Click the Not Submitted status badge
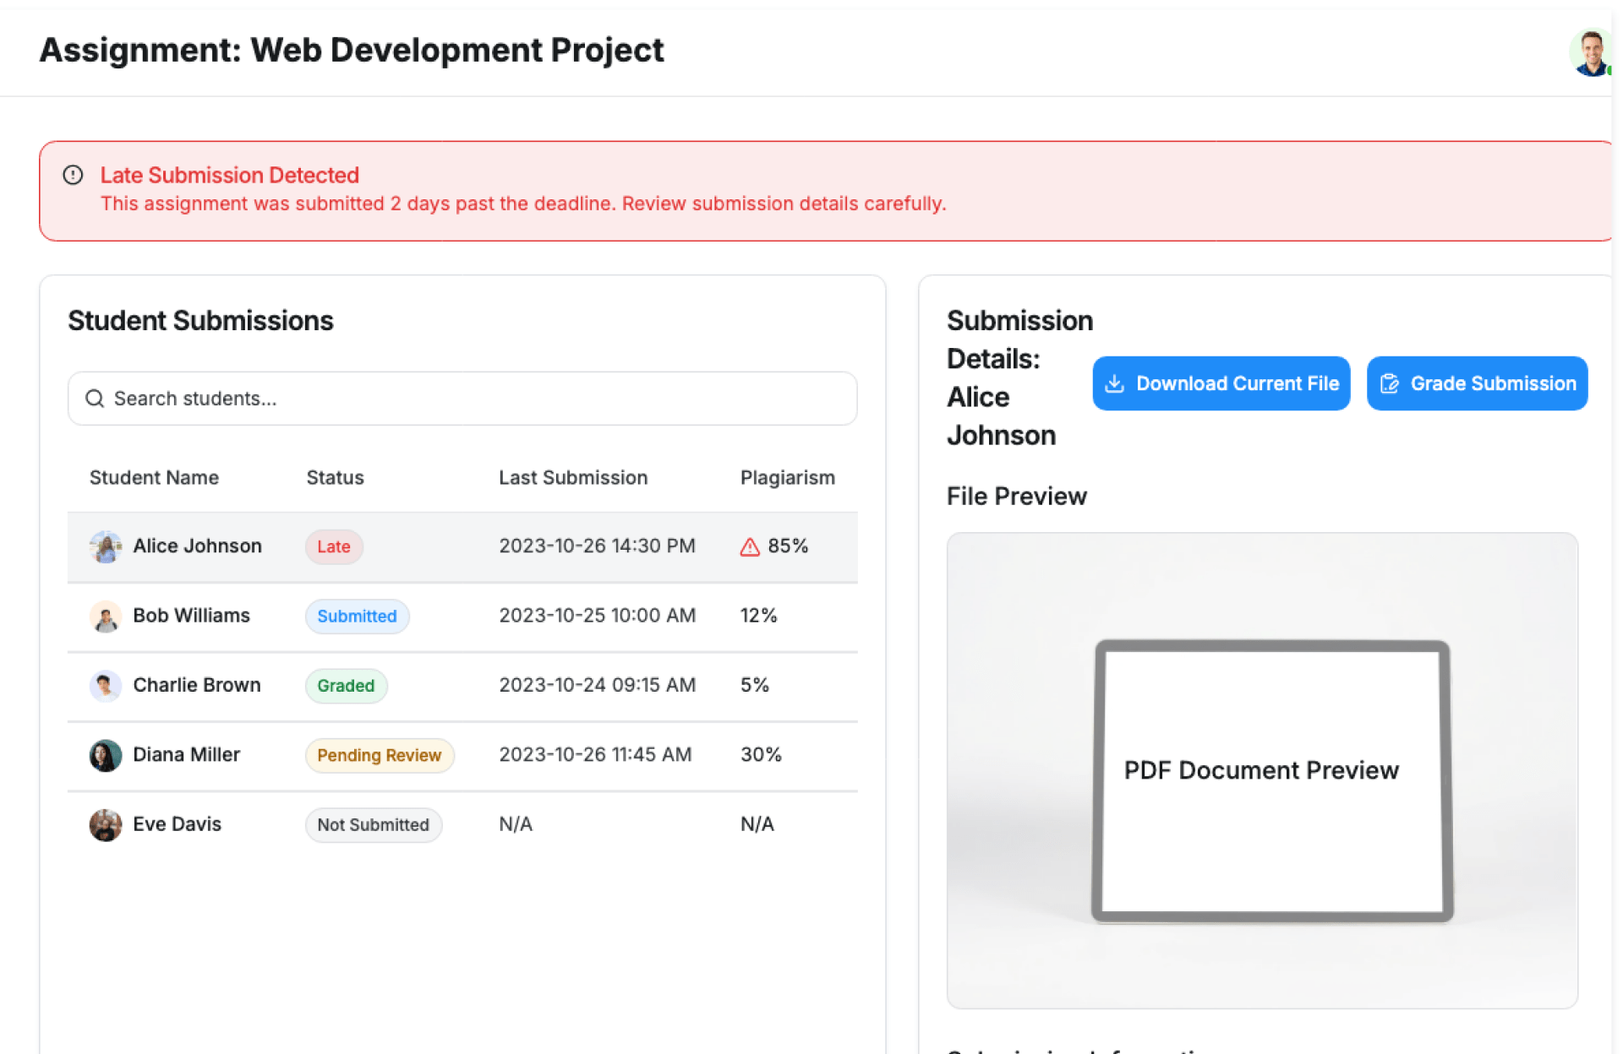The image size is (1623, 1054). coord(373,824)
